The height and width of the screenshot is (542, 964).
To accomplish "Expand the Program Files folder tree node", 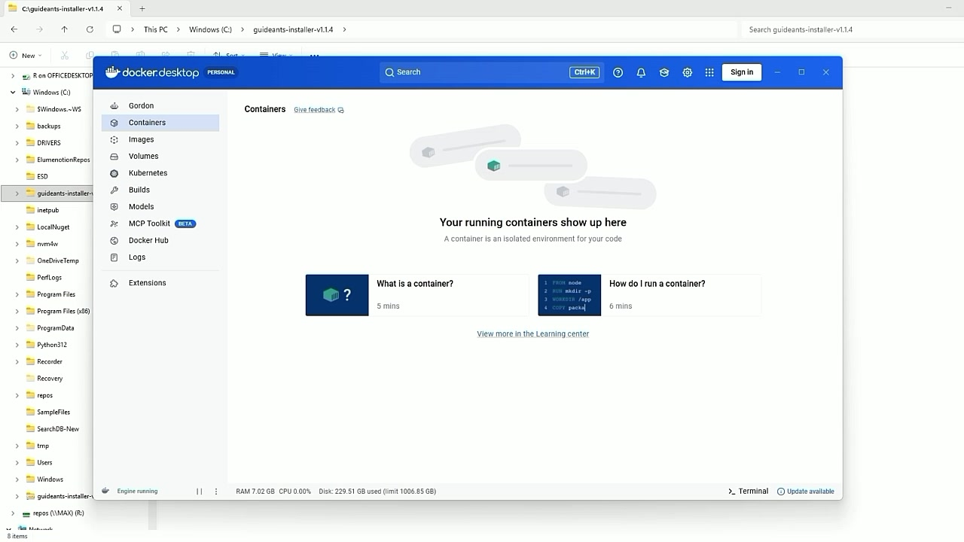I will tap(17, 294).
